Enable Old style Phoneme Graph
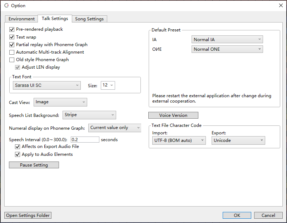The height and width of the screenshot is (223, 287). (x=12, y=60)
